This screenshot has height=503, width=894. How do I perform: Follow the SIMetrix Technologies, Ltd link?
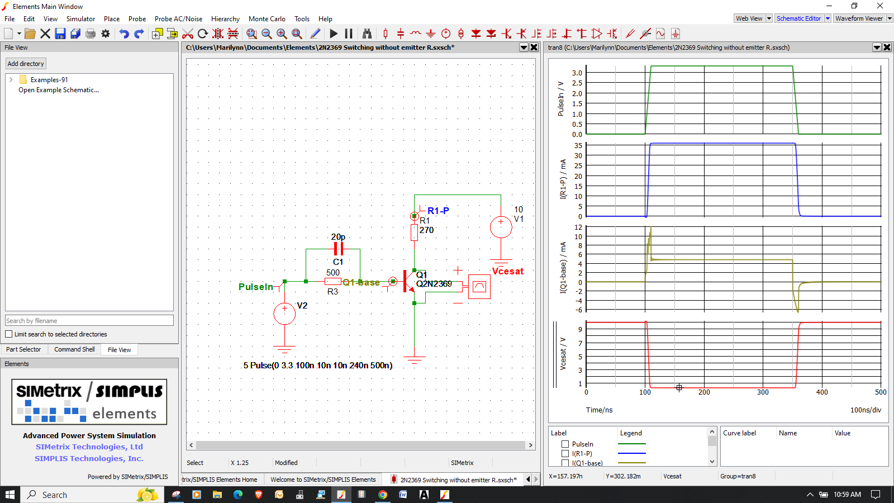click(x=89, y=447)
